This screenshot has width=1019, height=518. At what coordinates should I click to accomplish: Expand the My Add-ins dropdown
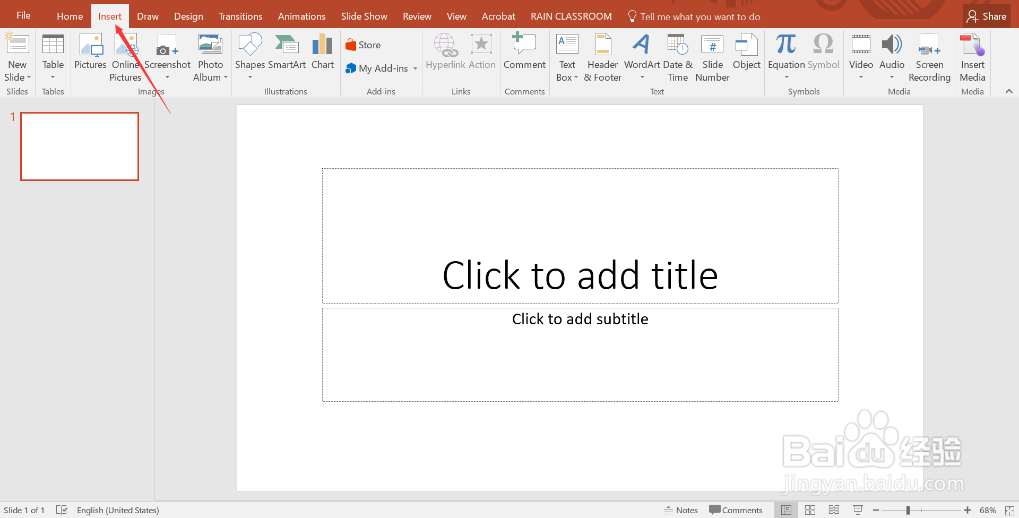click(416, 68)
